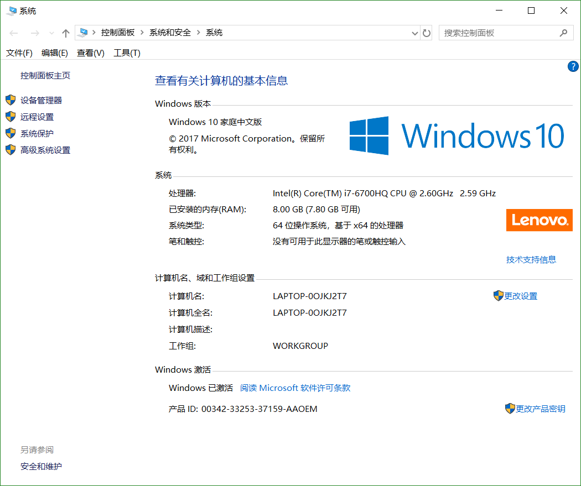Viewport: 581px width, 486px height.
Task: Click full computer name beside 计算机全名:
Action: click(x=310, y=313)
